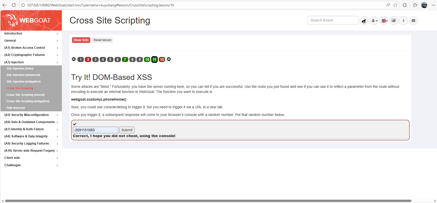Viewport: 437px width, 203px height.
Task: Open Cross Site Scripting (stored) lesson
Action: point(25,95)
